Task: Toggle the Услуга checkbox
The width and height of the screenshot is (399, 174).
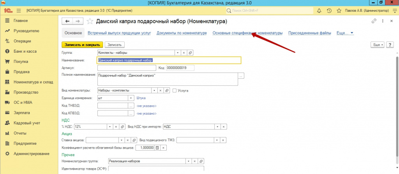Action: (175, 91)
